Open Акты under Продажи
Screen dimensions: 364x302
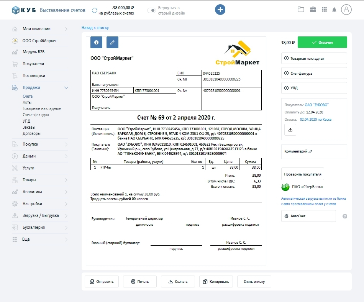[x=27, y=102]
